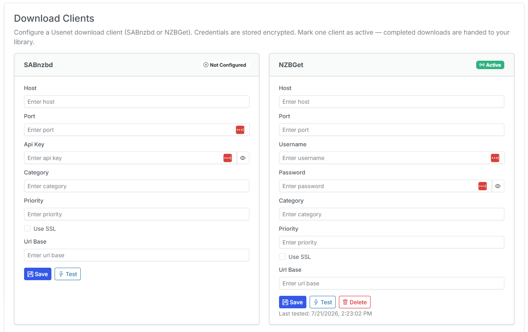Click the Not Configured status badge
528x332 pixels.
point(225,65)
